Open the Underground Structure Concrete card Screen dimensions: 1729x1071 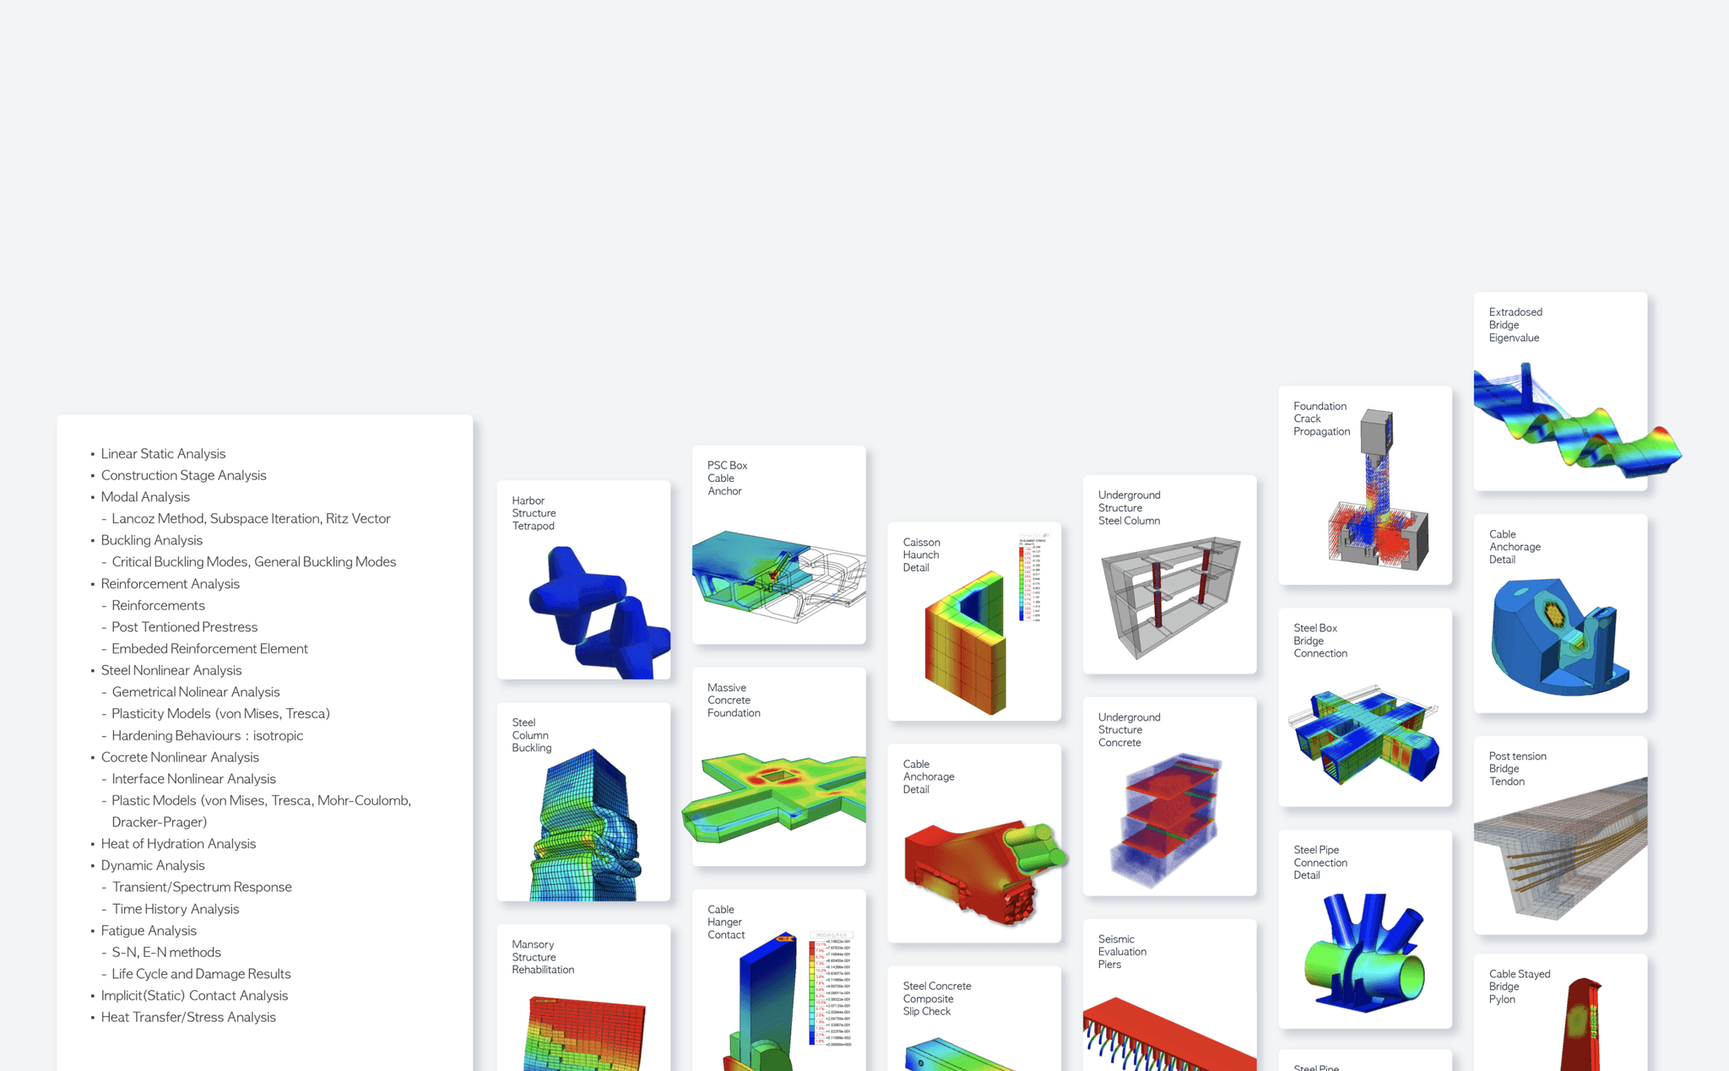pos(1169,797)
